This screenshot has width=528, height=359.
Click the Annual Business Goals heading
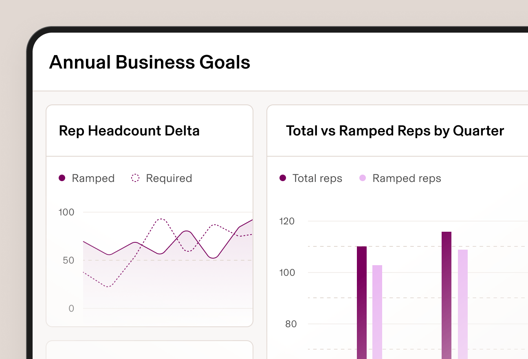pos(150,62)
